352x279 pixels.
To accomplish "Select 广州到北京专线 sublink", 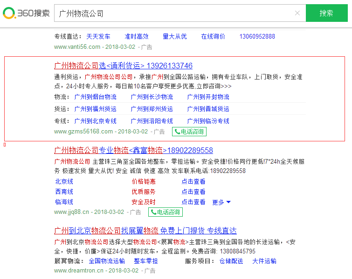I will point(96,121).
